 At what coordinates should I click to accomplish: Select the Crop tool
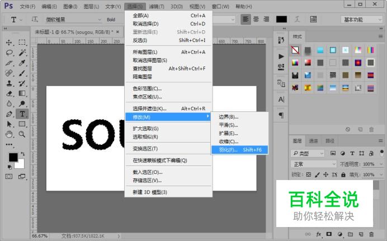click(x=9, y=63)
